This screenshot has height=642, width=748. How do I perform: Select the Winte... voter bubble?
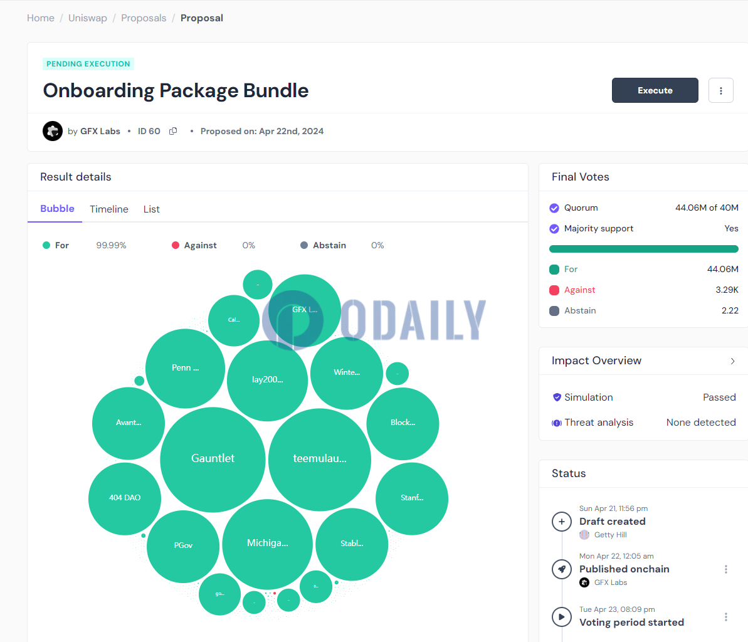click(x=347, y=373)
